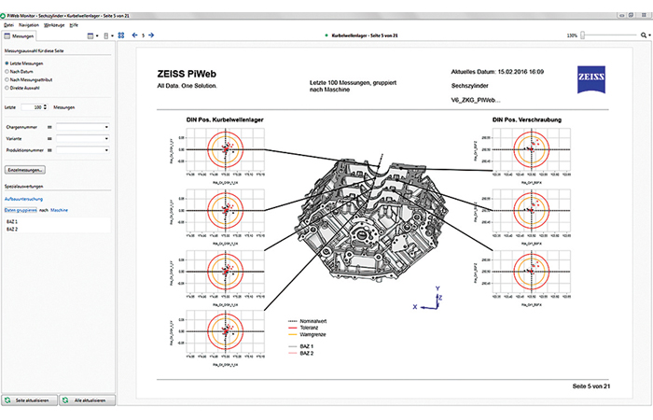Click the 130% zoom value
This screenshot has width=653, height=420.
[572, 35]
